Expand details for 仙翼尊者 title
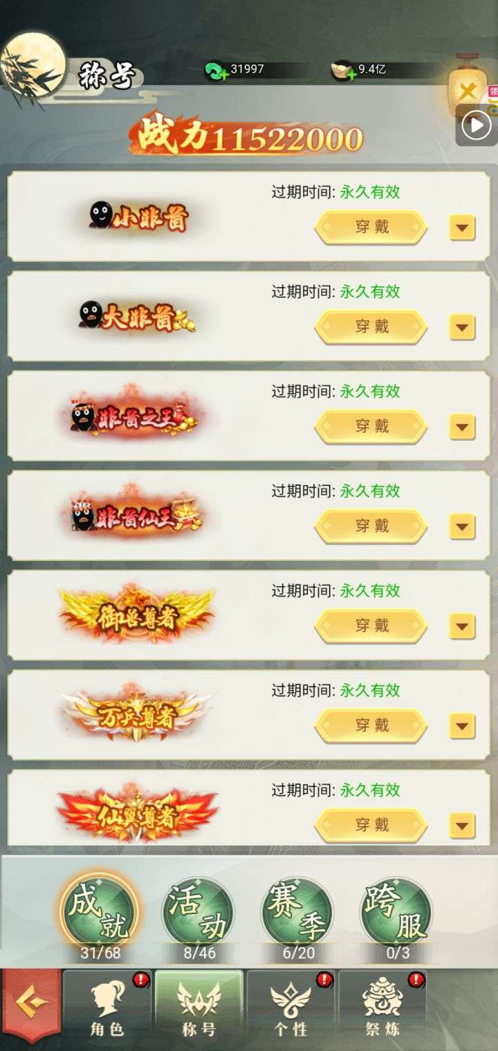Screen dimensions: 498x1051 (x=462, y=825)
